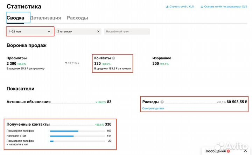Focus the Населённый пункт input field
The image size is (252, 155).
point(127,31)
